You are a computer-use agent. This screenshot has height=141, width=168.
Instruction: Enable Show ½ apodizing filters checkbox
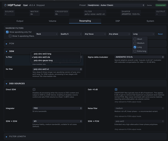[x=10, y=36]
